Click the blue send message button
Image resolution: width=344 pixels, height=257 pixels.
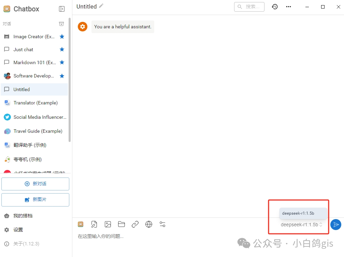(336, 225)
